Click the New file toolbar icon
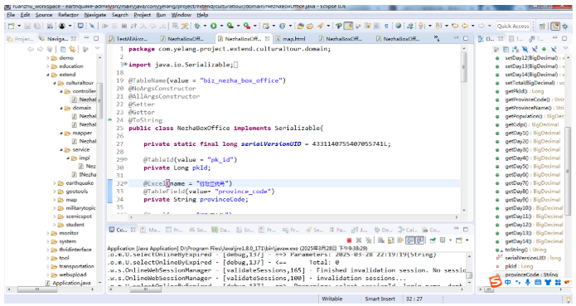This screenshot has height=306, width=576. pyautogui.click(x=12, y=26)
